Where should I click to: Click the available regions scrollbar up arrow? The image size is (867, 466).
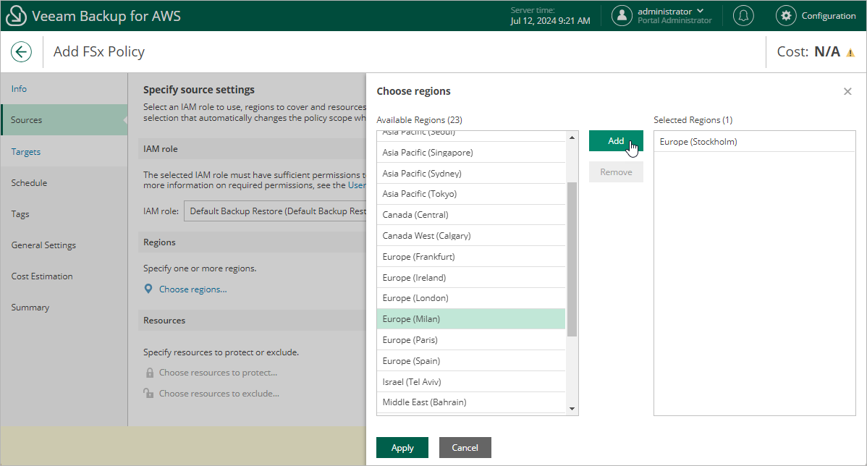[572, 137]
